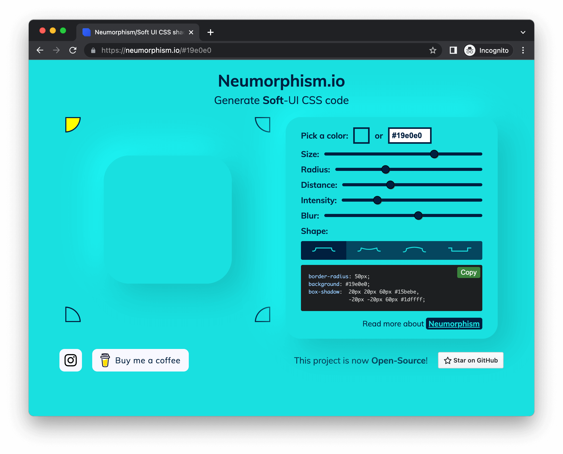Choose the pressed shape option
The height and width of the screenshot is (454, 563).
click(x=460, y=250)
